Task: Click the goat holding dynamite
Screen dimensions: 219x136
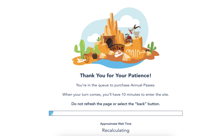Action: pyautogui.click(x=135, y=31)
